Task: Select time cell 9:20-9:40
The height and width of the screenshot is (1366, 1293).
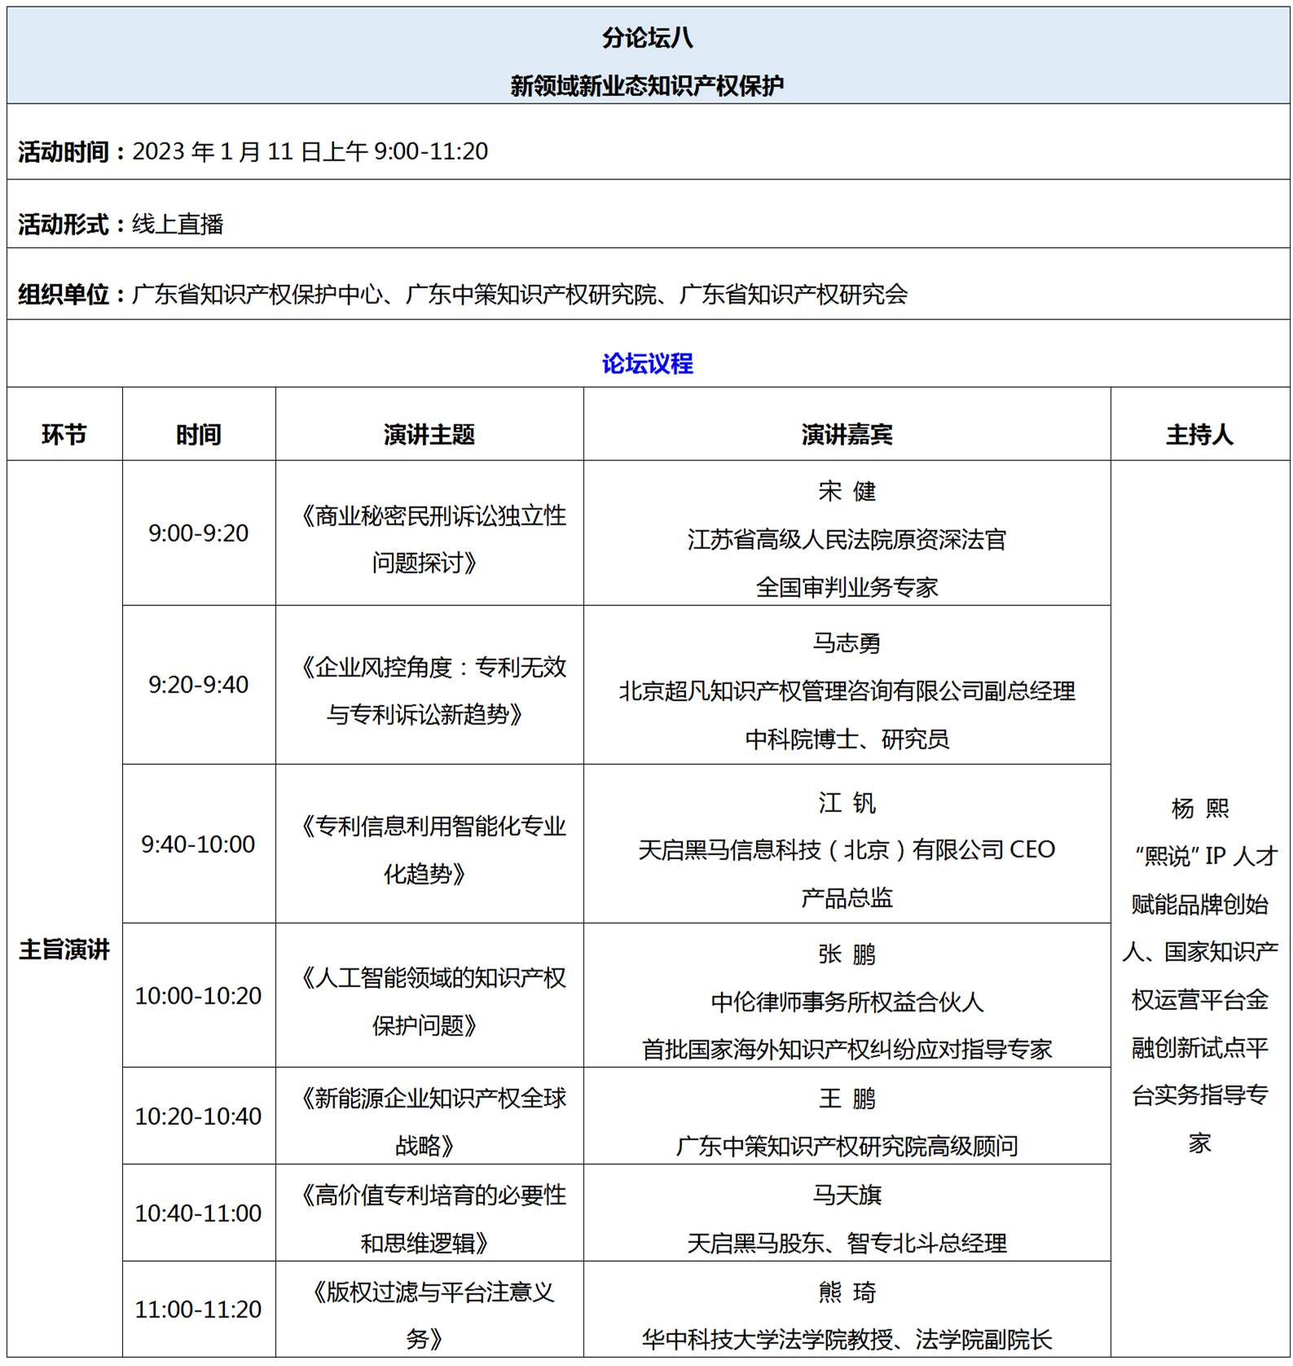Action: pyautogui.click(x=198, y=684)
